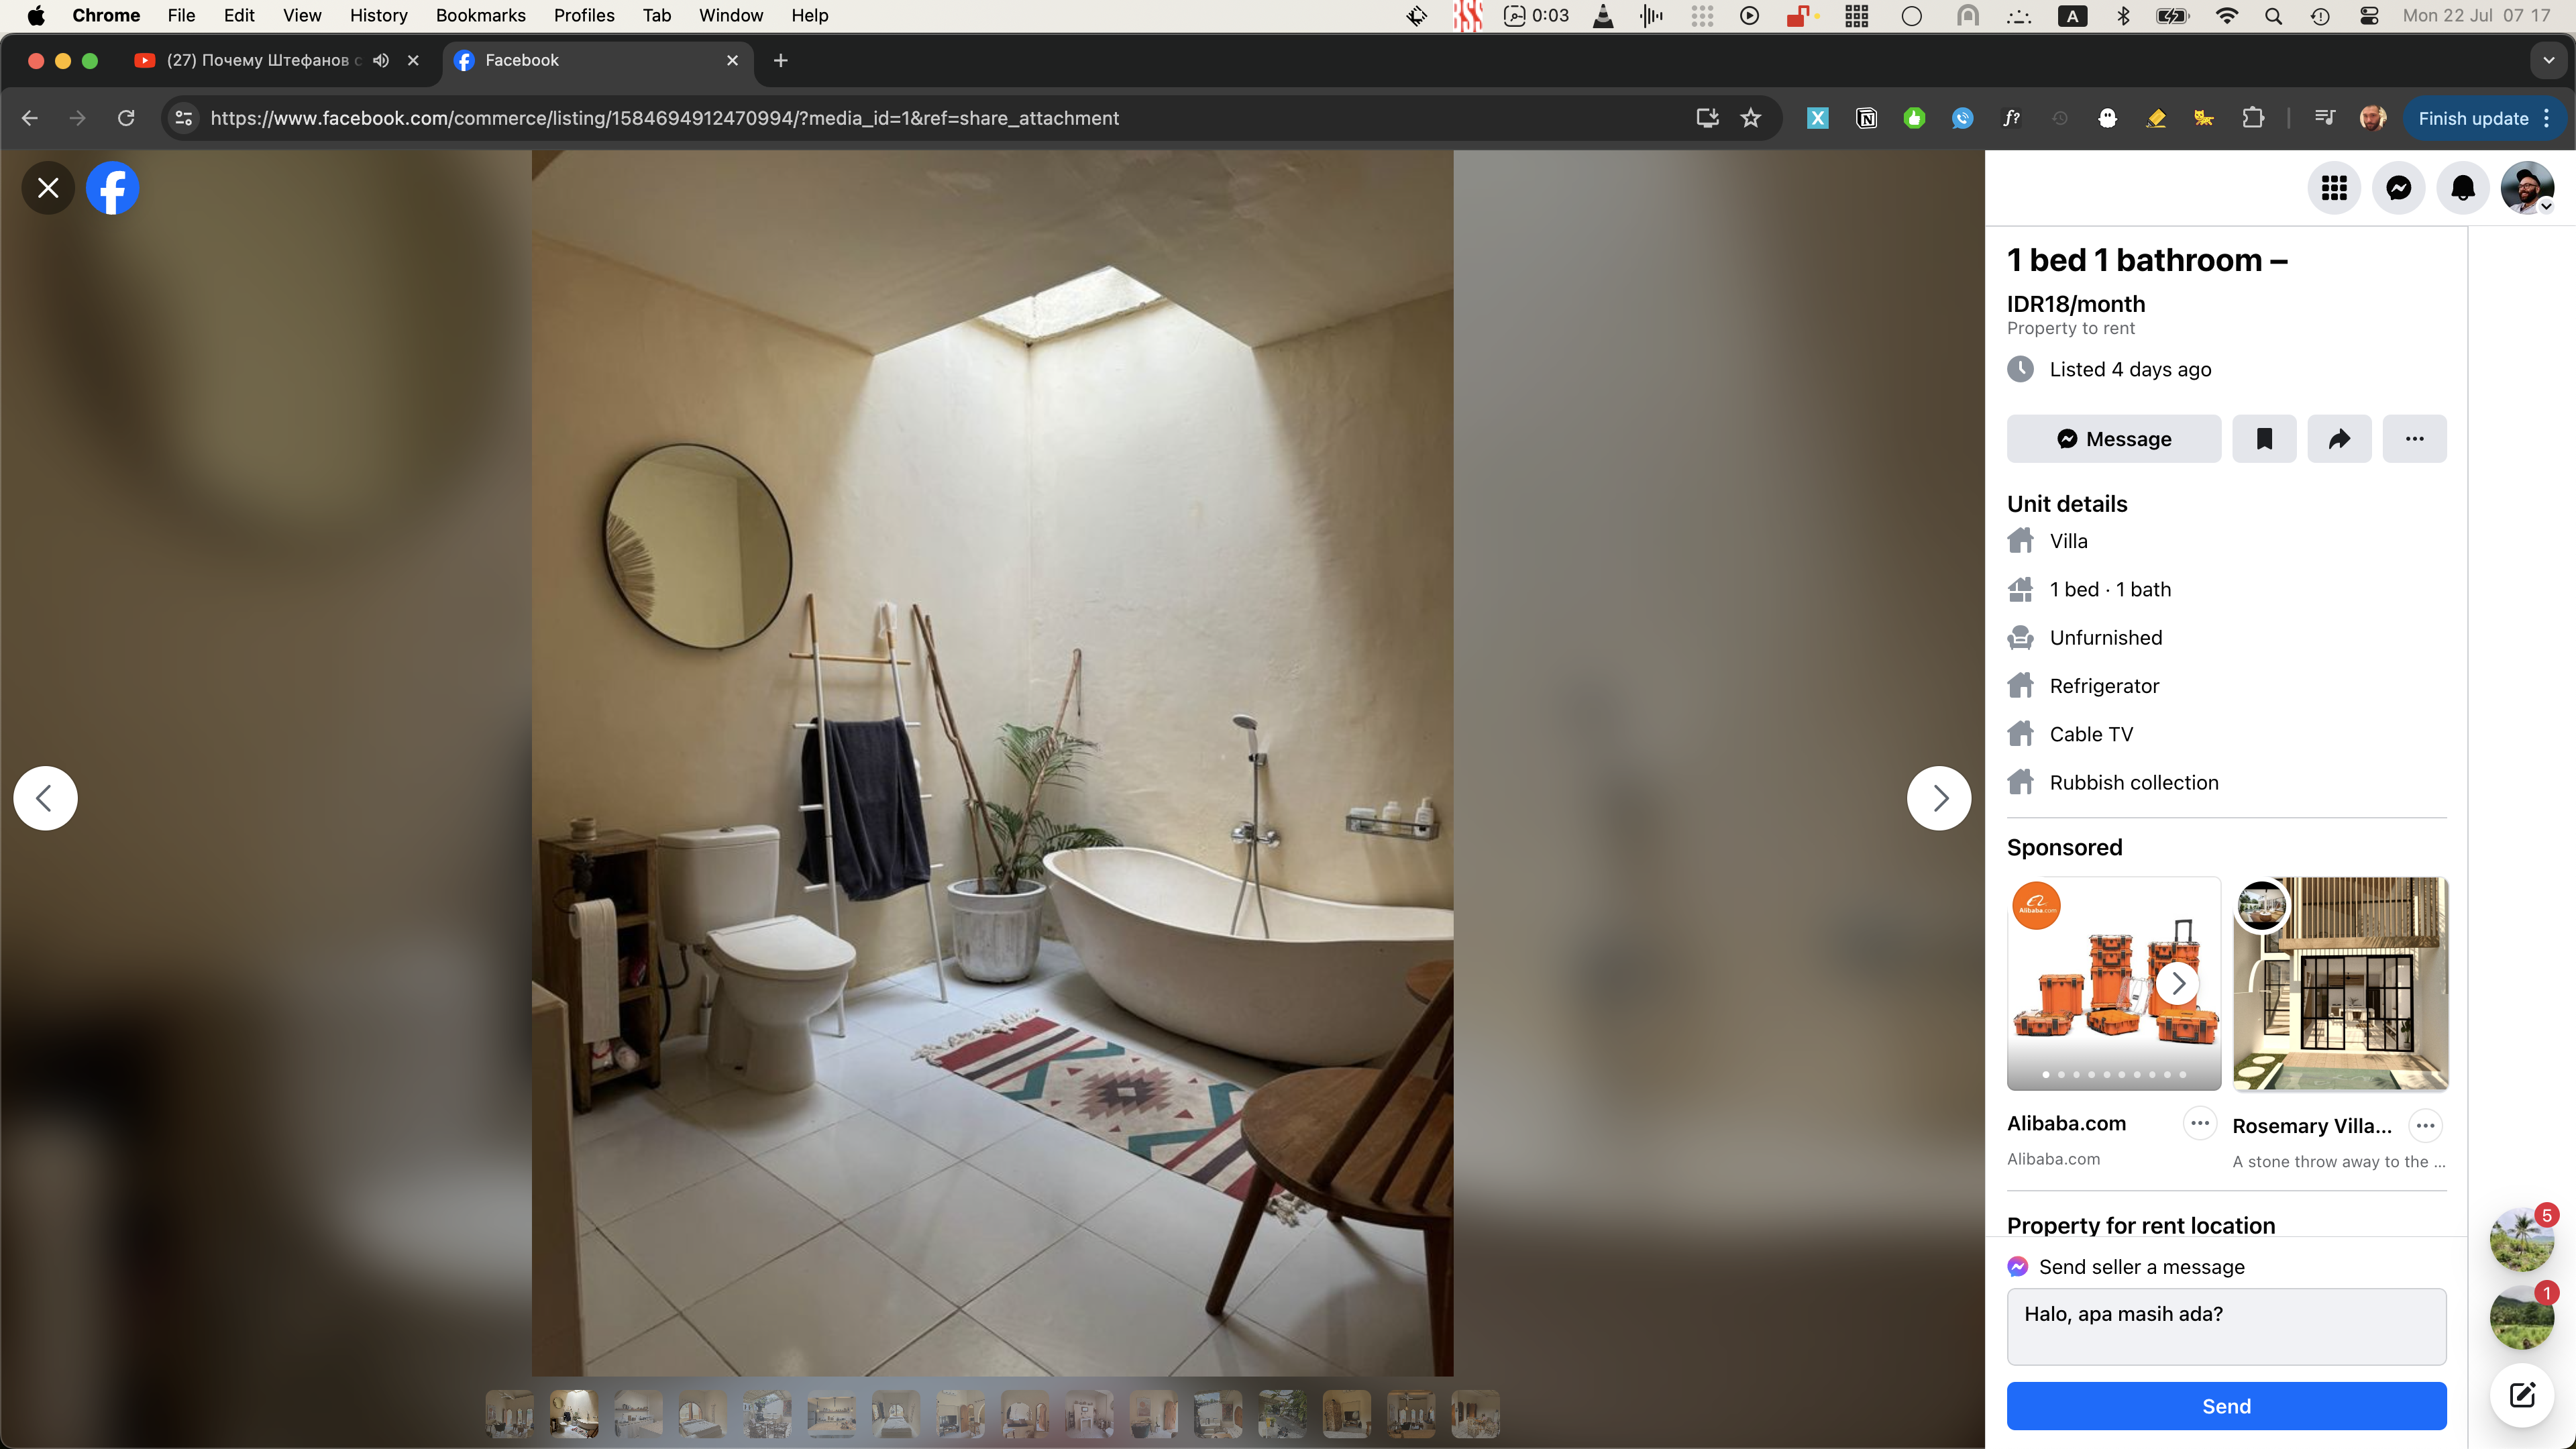Open Messenger from the top bar
Image resolution: width=2576 pixels, height=1449 pixels.
pyautogui.click(x=2398, y=188)
